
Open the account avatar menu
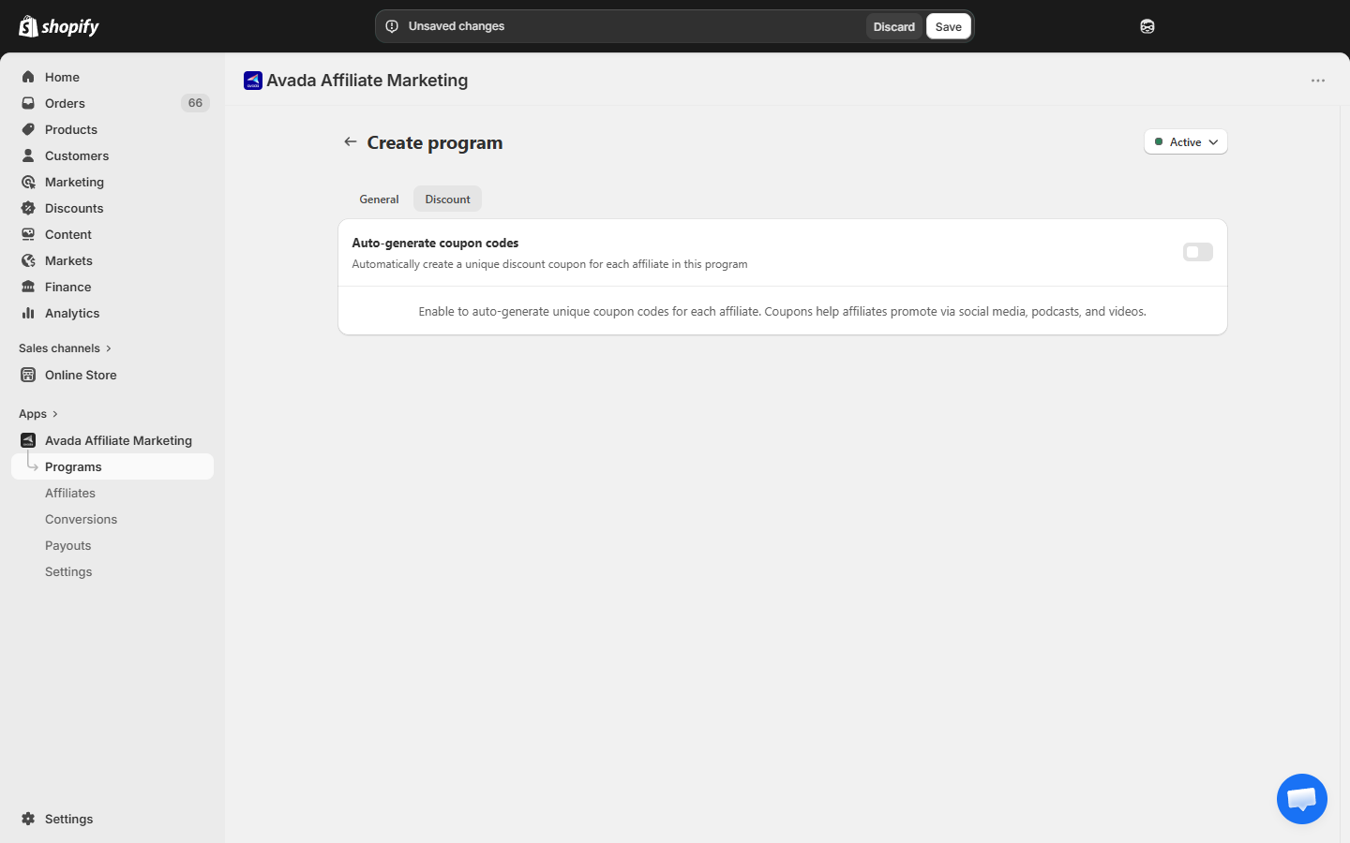(1147, 26)
